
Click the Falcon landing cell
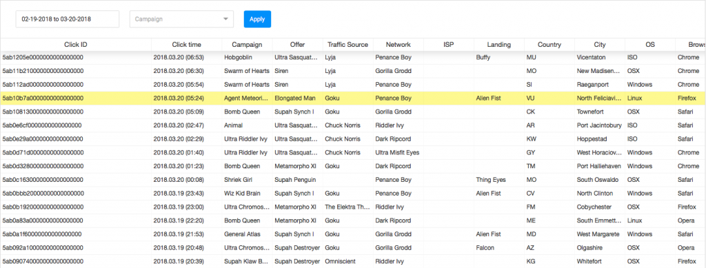[x=485, y=248]
